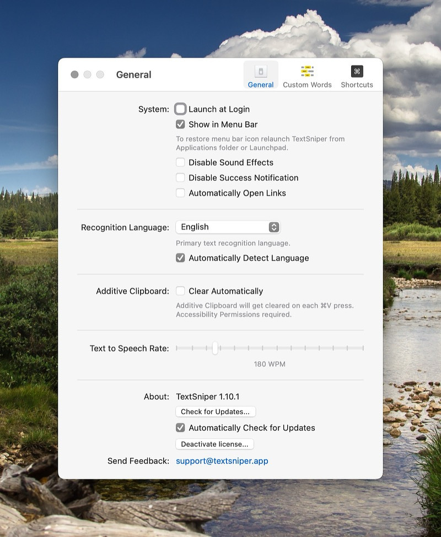Click the Shortcuts command-key icon

(x=356, y=71)
